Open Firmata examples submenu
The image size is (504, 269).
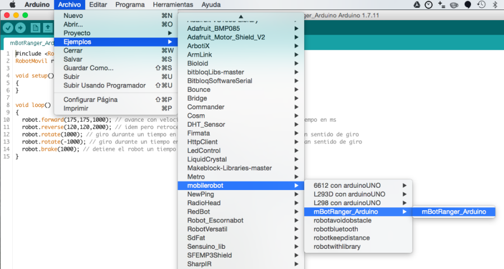pyautogui.click(x=241, y=133)
